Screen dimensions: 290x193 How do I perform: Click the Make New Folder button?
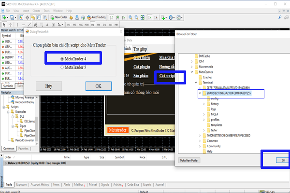click(189, 160)
